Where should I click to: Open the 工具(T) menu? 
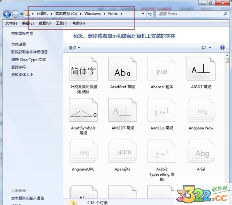[61, 23]
